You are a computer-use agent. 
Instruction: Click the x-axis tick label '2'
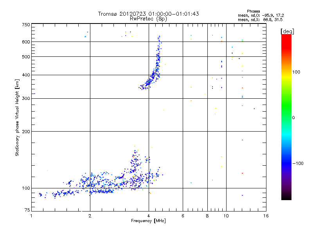[90, 216]
